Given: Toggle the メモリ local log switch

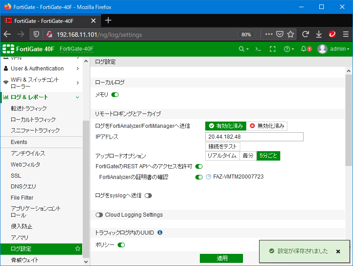Looking at the screenshot, I should 115,95.
